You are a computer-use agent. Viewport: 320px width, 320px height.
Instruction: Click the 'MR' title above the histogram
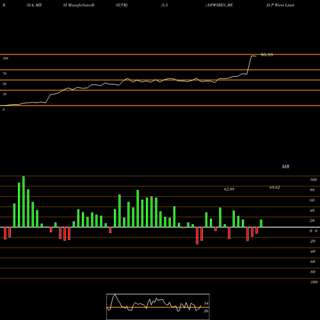pos(285,166)
